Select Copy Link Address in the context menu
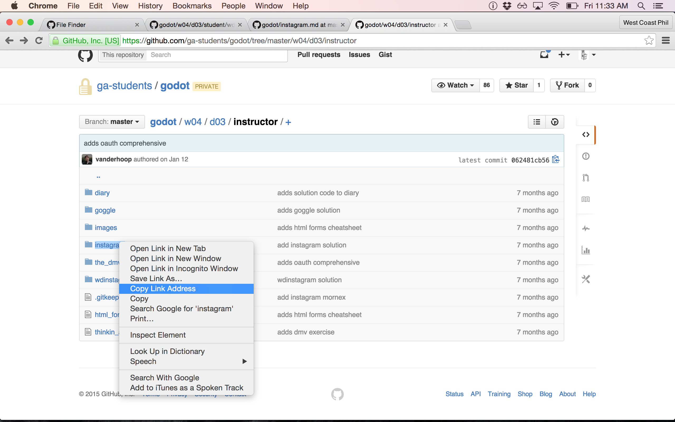 click(186, 289)
